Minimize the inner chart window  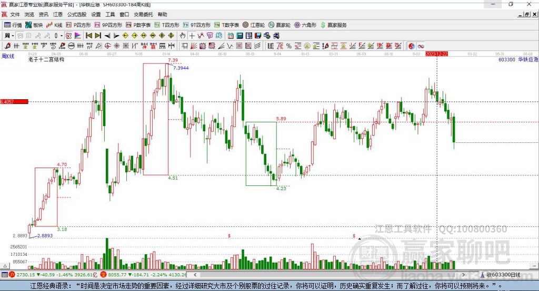(x=521, y=14)
